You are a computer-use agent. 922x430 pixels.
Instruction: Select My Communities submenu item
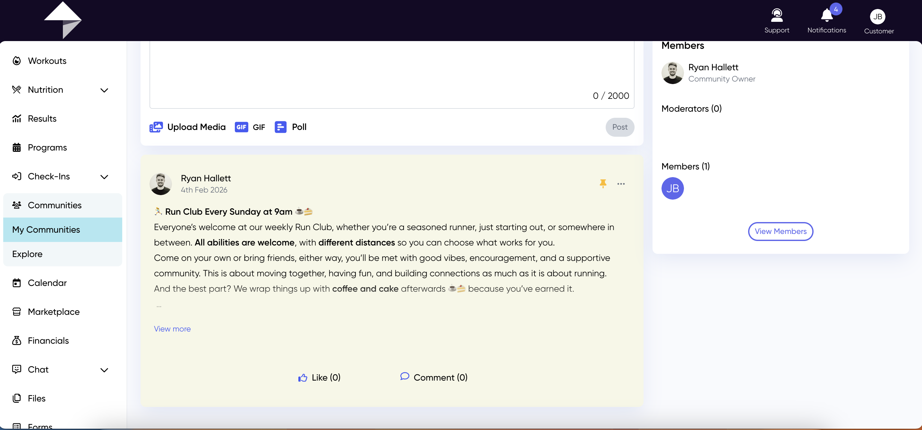tap(63, 229)
